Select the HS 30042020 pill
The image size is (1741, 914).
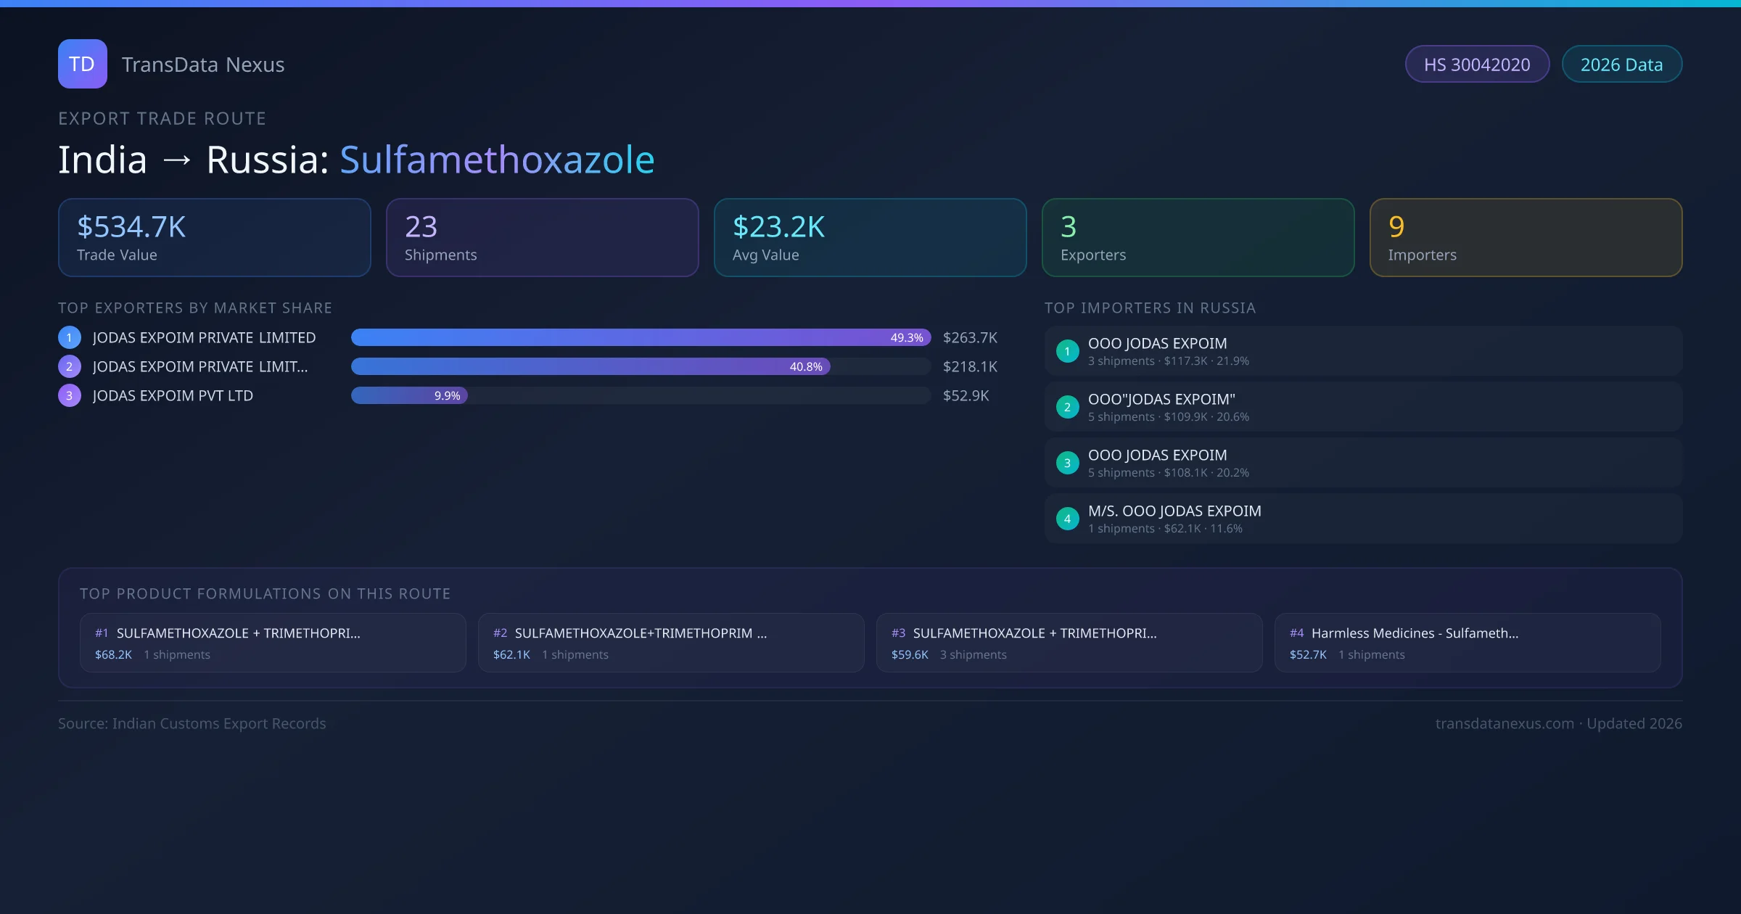1477,65
